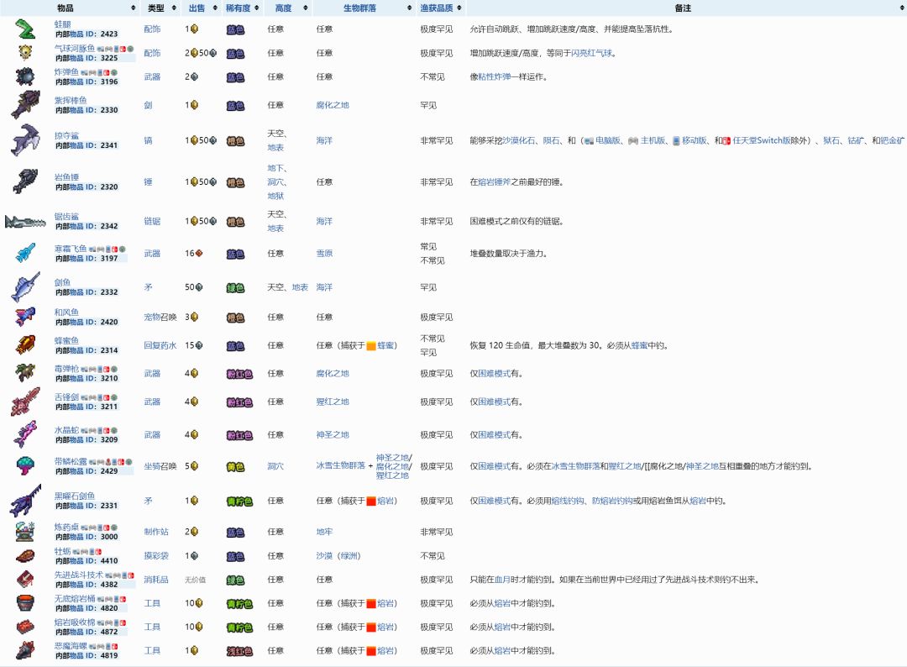This screenshot has height=667, width=907.
Task: Open 链锯 type link in 锯齿鲨 row
Action: click(x=152, y=221)
